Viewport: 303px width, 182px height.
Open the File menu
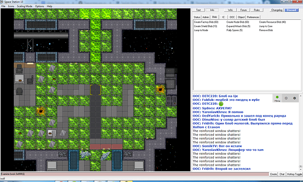[3, 6]
